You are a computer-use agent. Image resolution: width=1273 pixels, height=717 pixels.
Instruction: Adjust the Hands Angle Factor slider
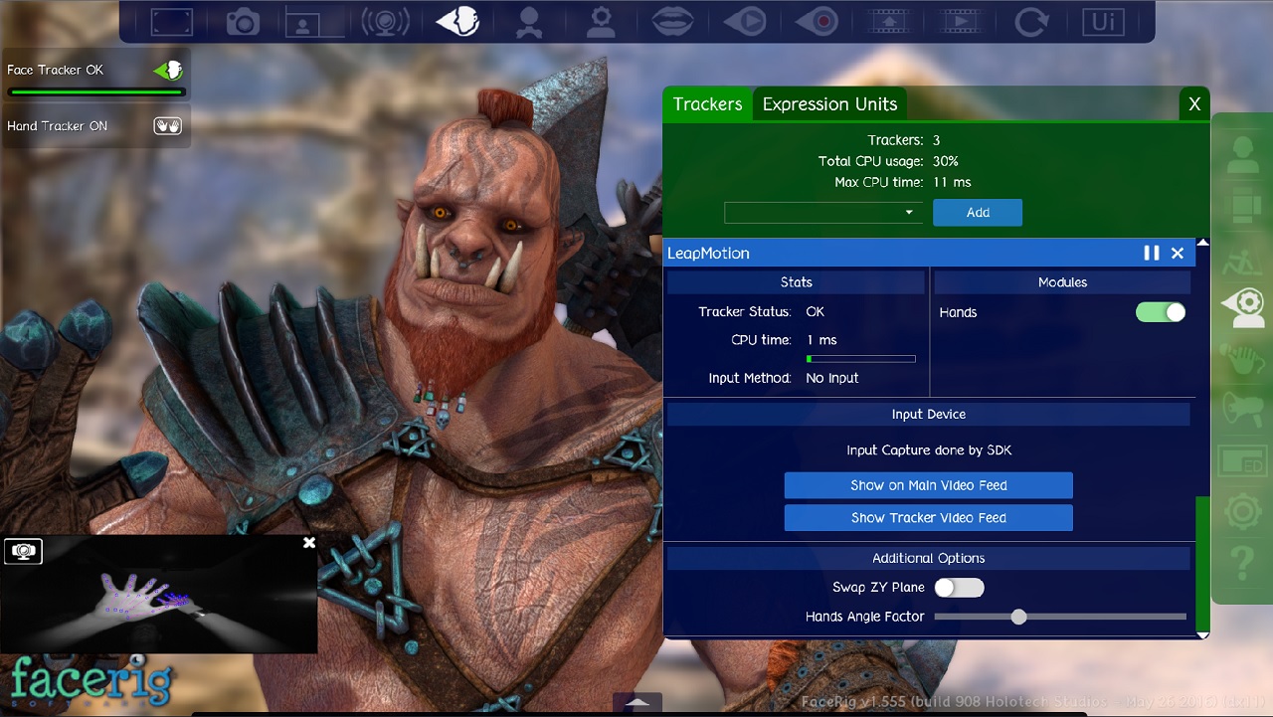click(1017, 617)
